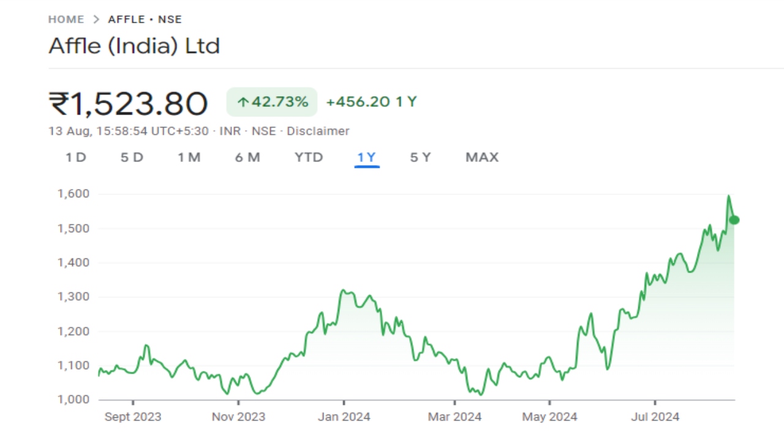This screenshot has width=784, height=441.
Task: Click the 1,000 y-axis label
Action: click(73, 399)
